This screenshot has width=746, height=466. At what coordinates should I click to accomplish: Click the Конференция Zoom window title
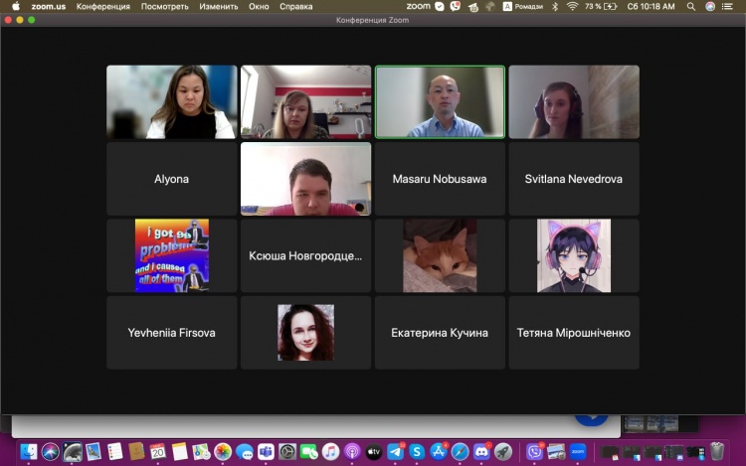tap(373, 20)
